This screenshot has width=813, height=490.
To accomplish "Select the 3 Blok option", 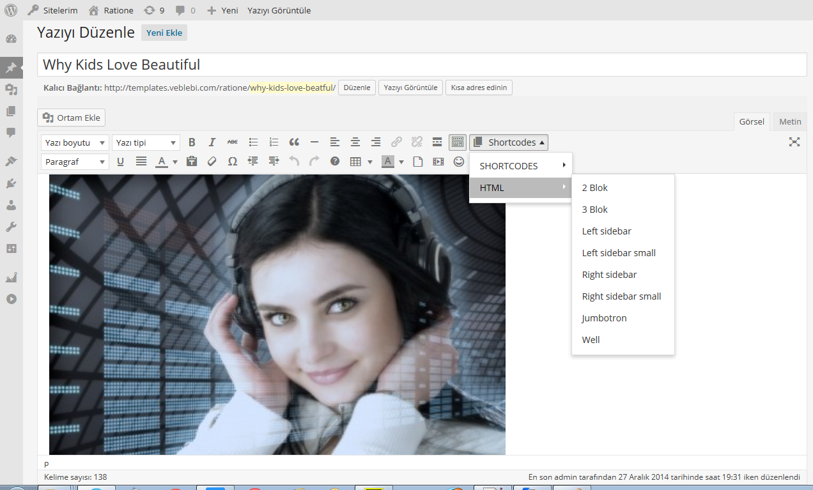I will click(x=623, y=210).
